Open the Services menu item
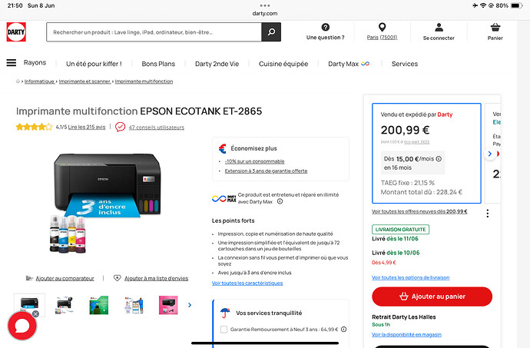This screenshot has height=348, width=530. click(405, 64)
